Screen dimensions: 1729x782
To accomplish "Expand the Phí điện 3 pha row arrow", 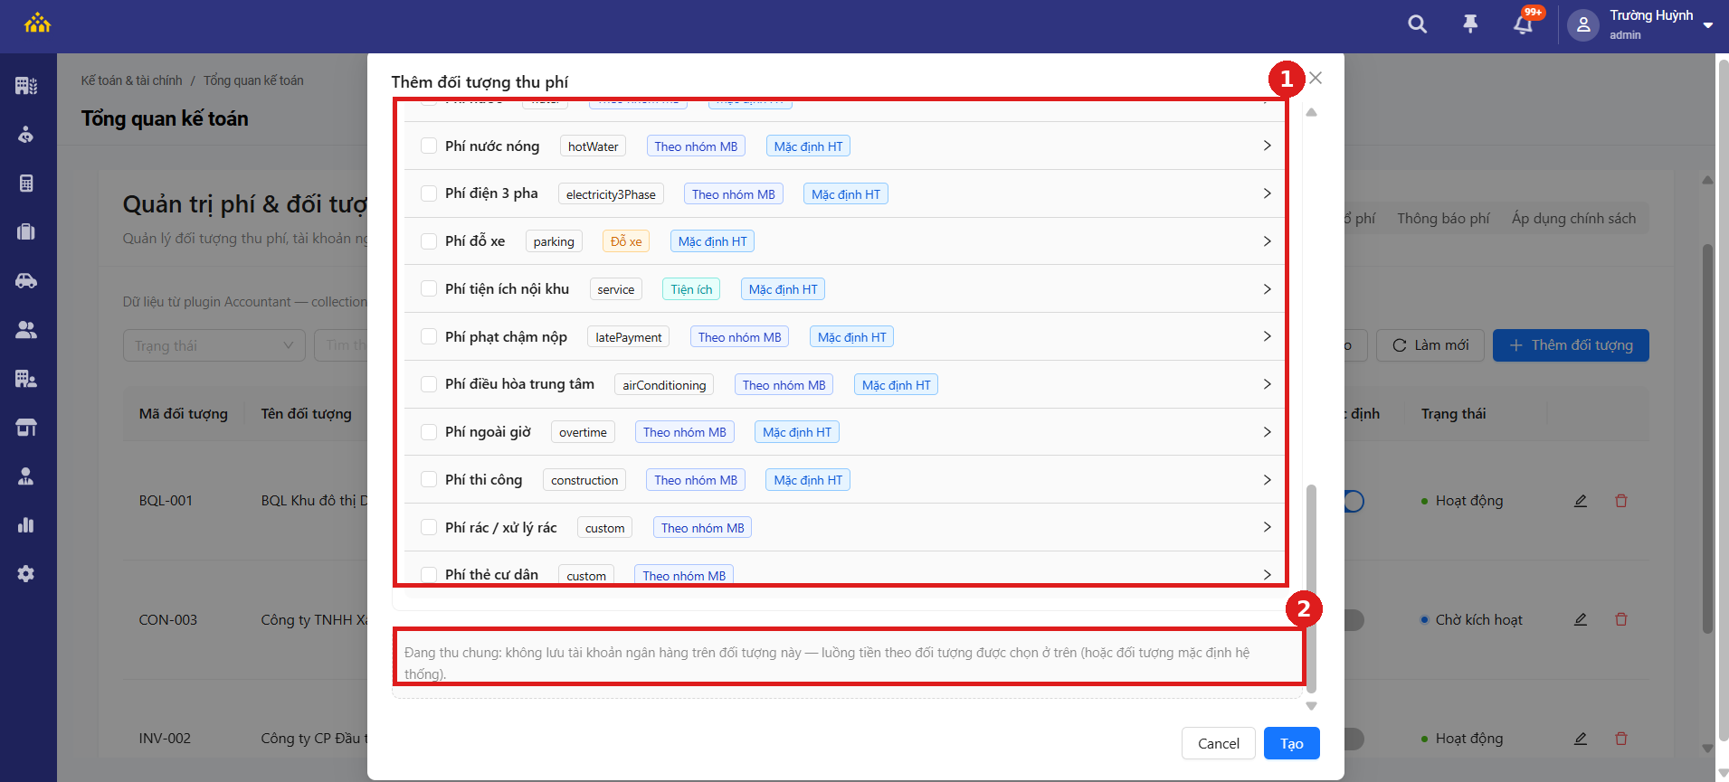I will tap(1267, 193).
